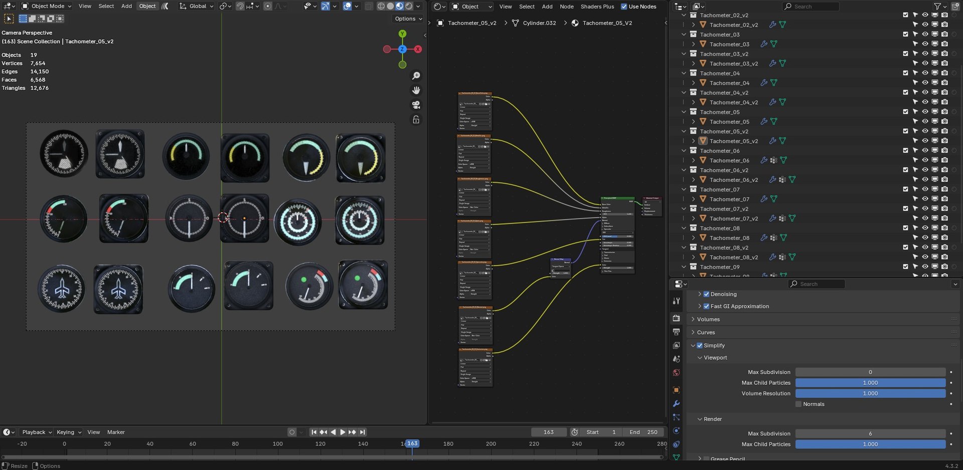The height and width of the screenshot is (470, 963).
Task: Open the Modifiers wrench properties tab
Action: (x=676, y=404)
